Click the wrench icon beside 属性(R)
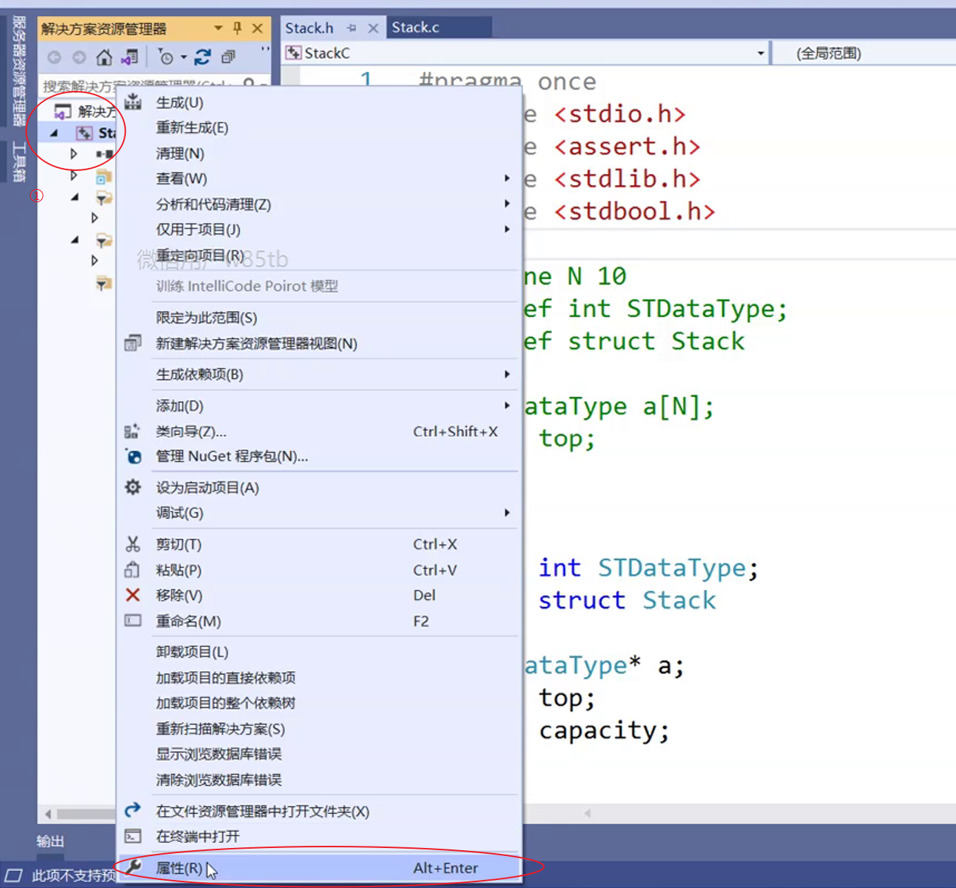This screenshot has height=888, width=956. 133,867
